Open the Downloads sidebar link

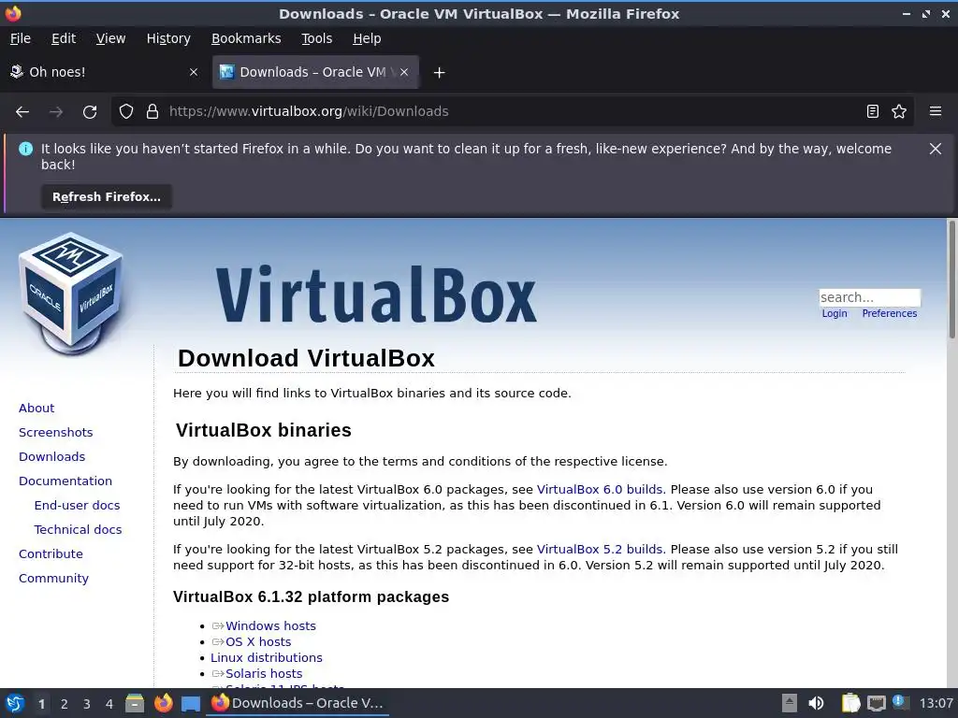[52, 456]
